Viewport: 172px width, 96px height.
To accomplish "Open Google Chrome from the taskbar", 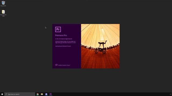I will click(x=38, y=94).
